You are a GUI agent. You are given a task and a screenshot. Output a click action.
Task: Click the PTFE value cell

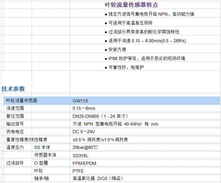tap(78, 171)
